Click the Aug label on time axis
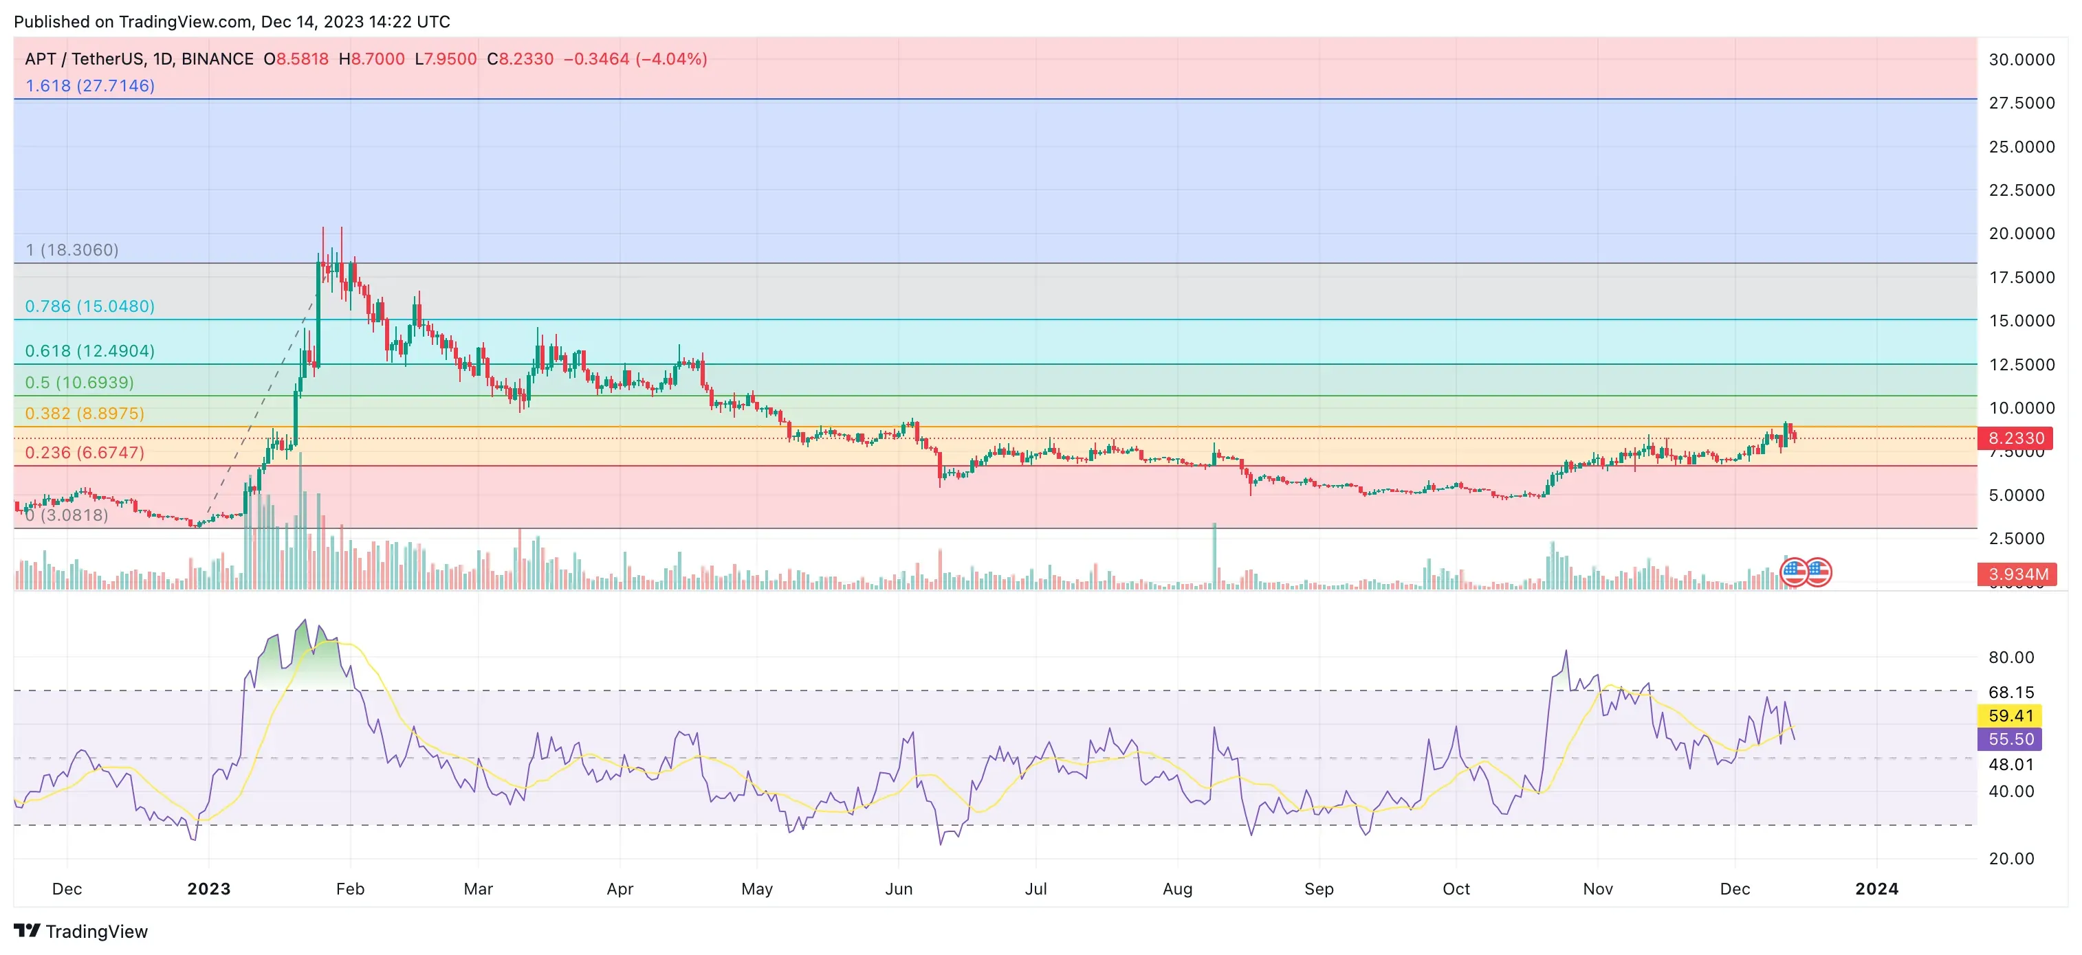Image resolution: width=2082 pixels, height=955 pixels. coord(1178,888)
